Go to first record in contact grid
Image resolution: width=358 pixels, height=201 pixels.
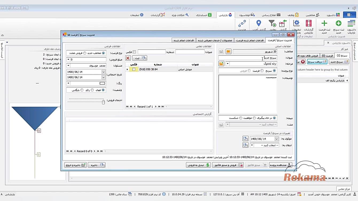[127, 107]
